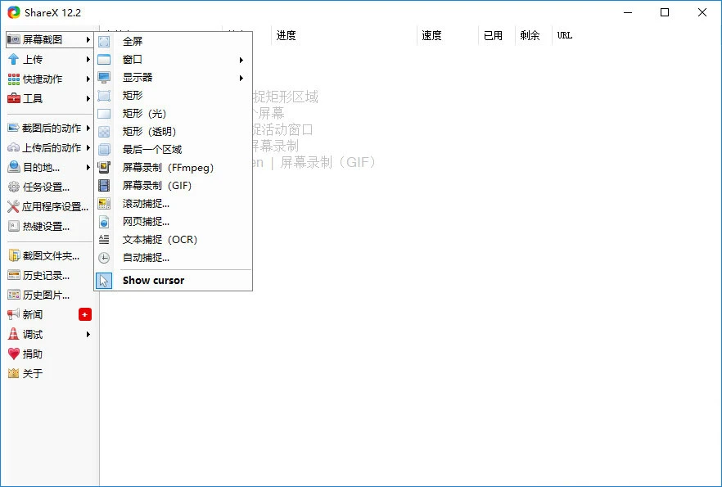The width and height of the screenshot is (722, 487).
Task: Click the 网页捕捉 page icon
Action: (104, 222)
